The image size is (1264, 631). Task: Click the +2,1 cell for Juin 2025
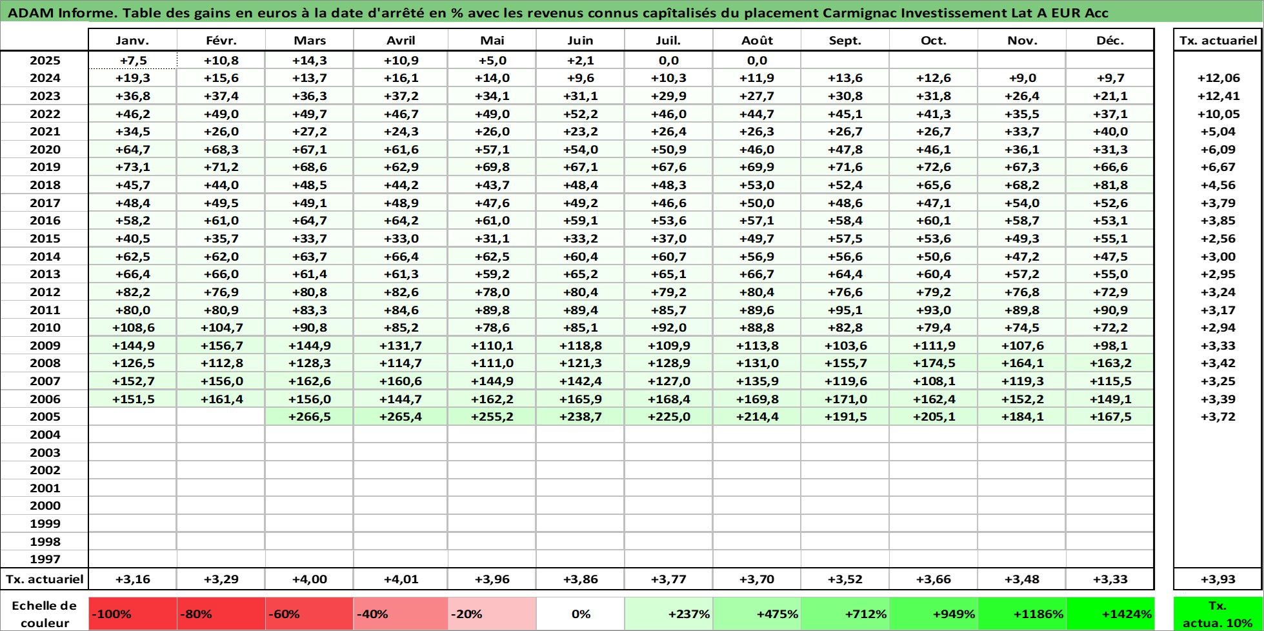(580, 60)
